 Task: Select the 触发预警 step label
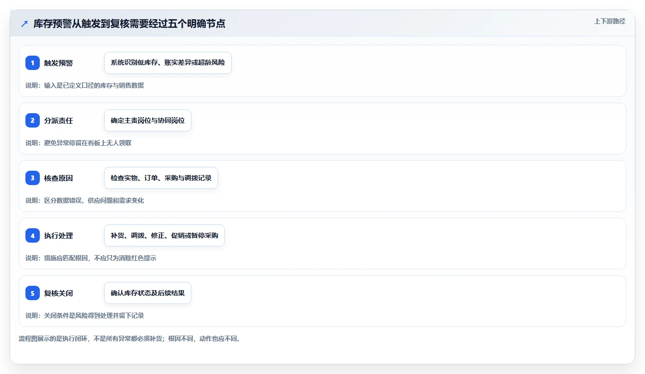point(59,63)
